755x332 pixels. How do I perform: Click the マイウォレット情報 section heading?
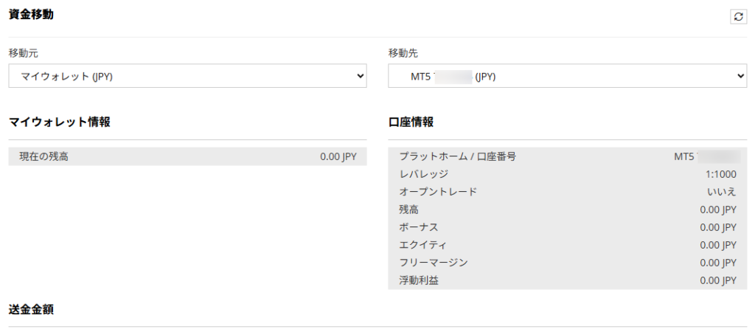point(60,122)
